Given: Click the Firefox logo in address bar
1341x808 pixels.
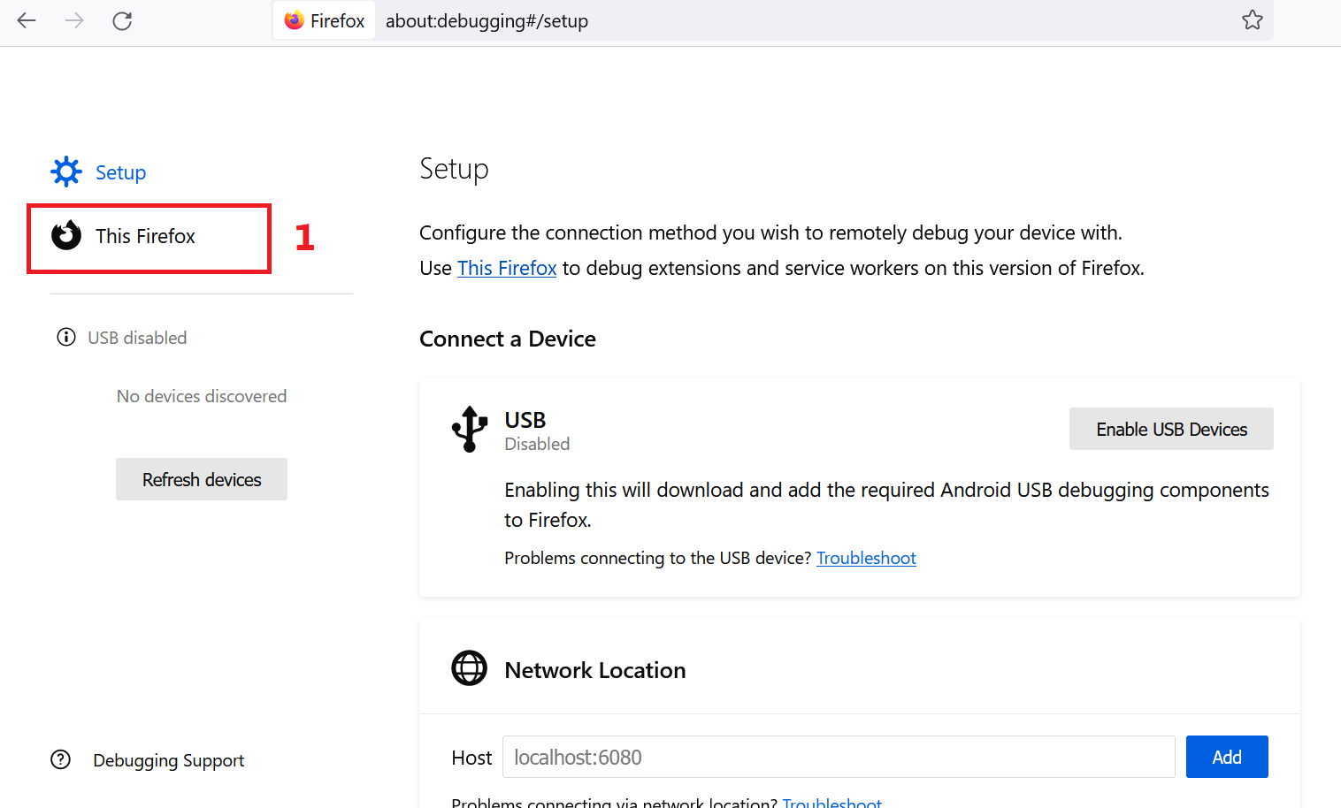Looking at the screenshot, I should tap(295, 20).
